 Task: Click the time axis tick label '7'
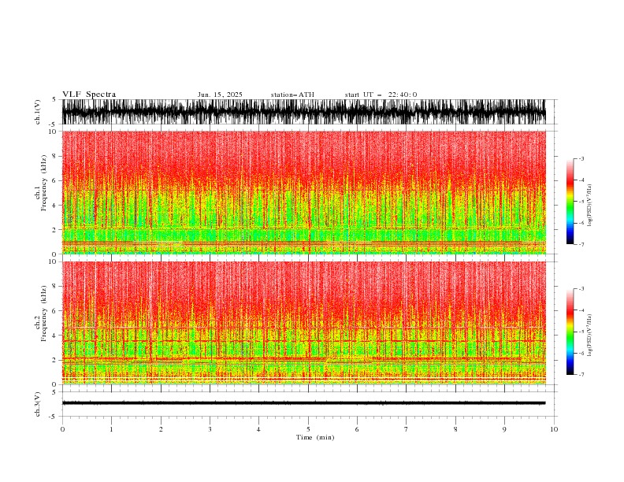(x=407, y=429)
